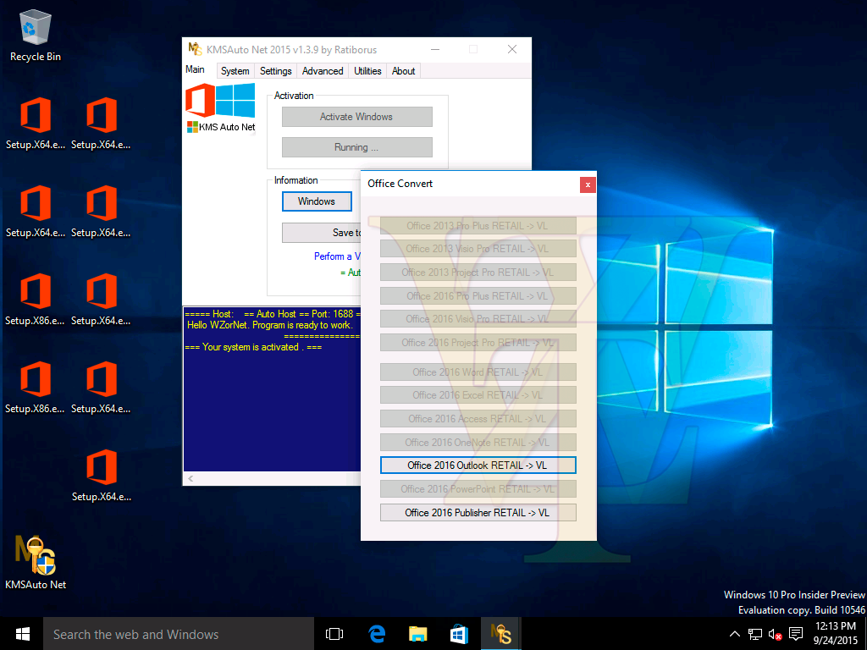This screenshot has width=867, height=650.
Task: Switch to the Main tab
Action: [x=196, y=69]
